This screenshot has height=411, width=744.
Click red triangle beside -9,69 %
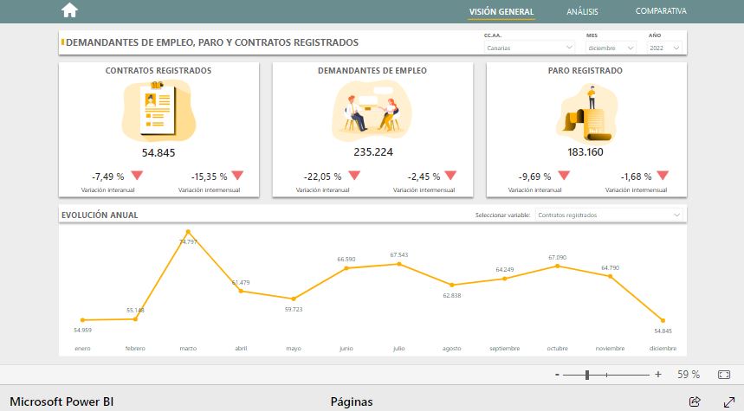pos(564,176)
